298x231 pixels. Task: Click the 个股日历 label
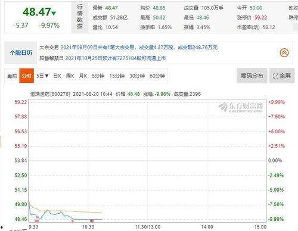pos(21,53)
